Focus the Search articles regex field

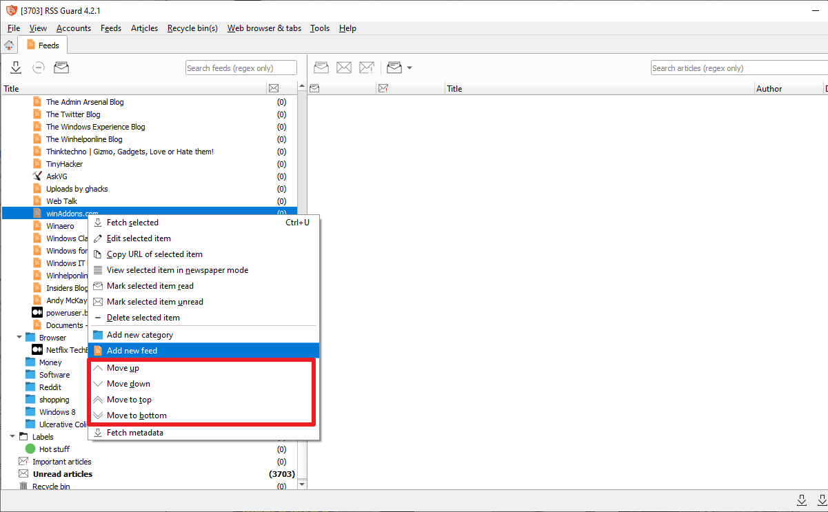(x=738, y=68)
